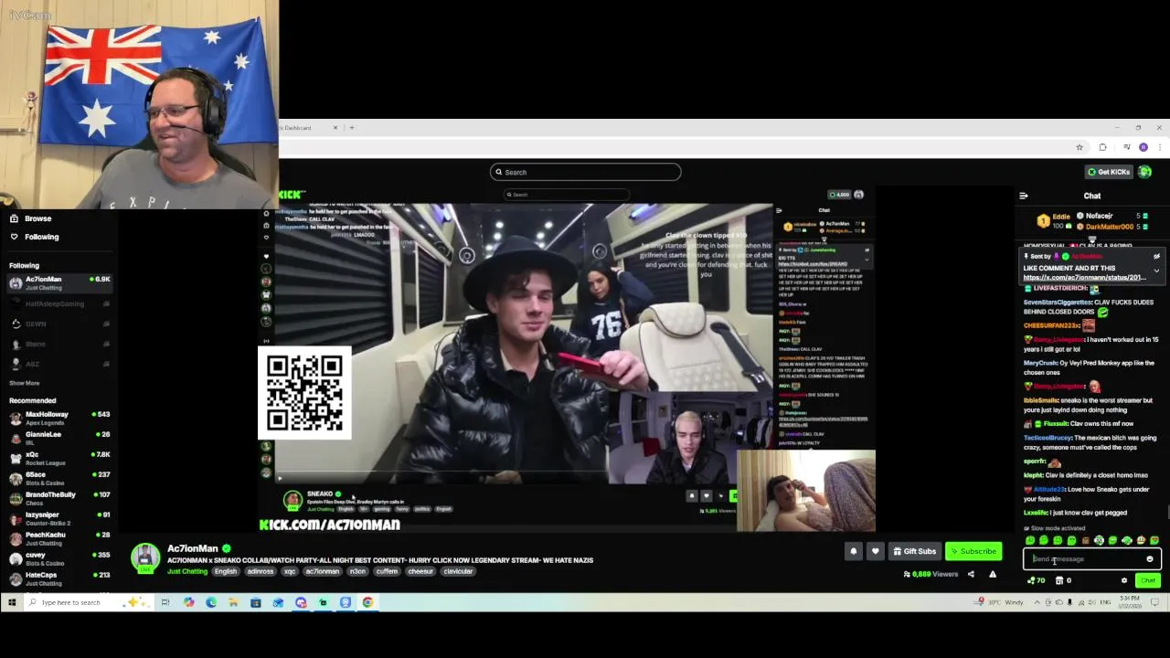The height and width of the screenshot is (658, 1170).
Task: Click the Gift Subs button
Action: (914, 551)
